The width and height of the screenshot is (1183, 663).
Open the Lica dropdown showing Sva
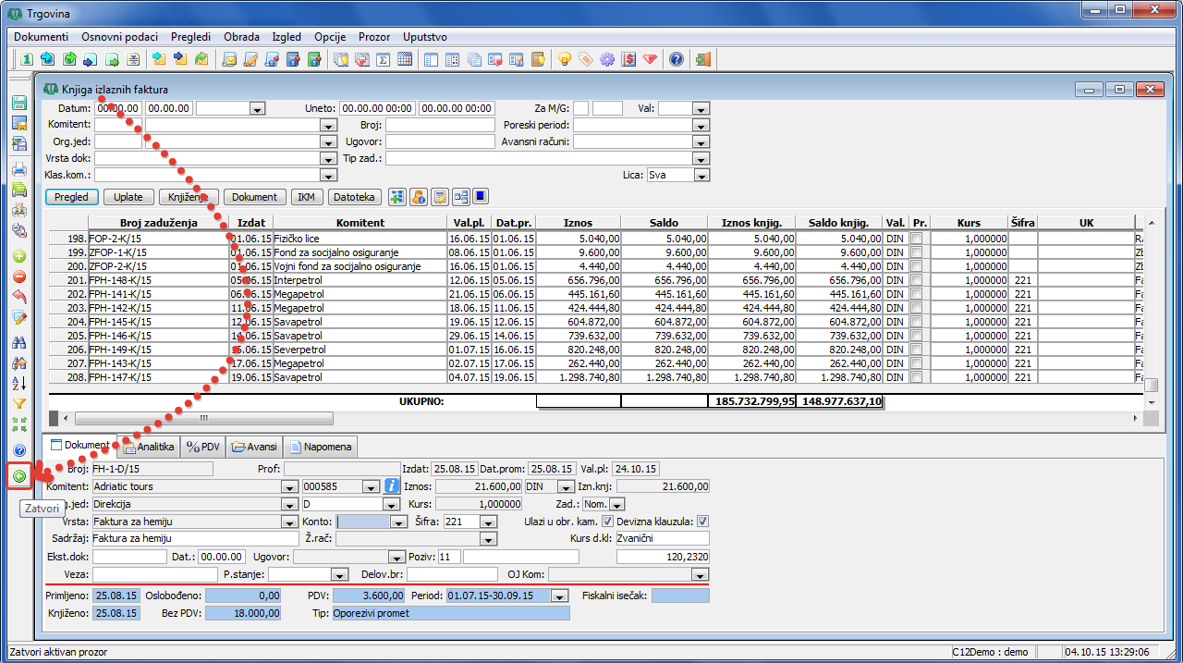pos(701,174)
